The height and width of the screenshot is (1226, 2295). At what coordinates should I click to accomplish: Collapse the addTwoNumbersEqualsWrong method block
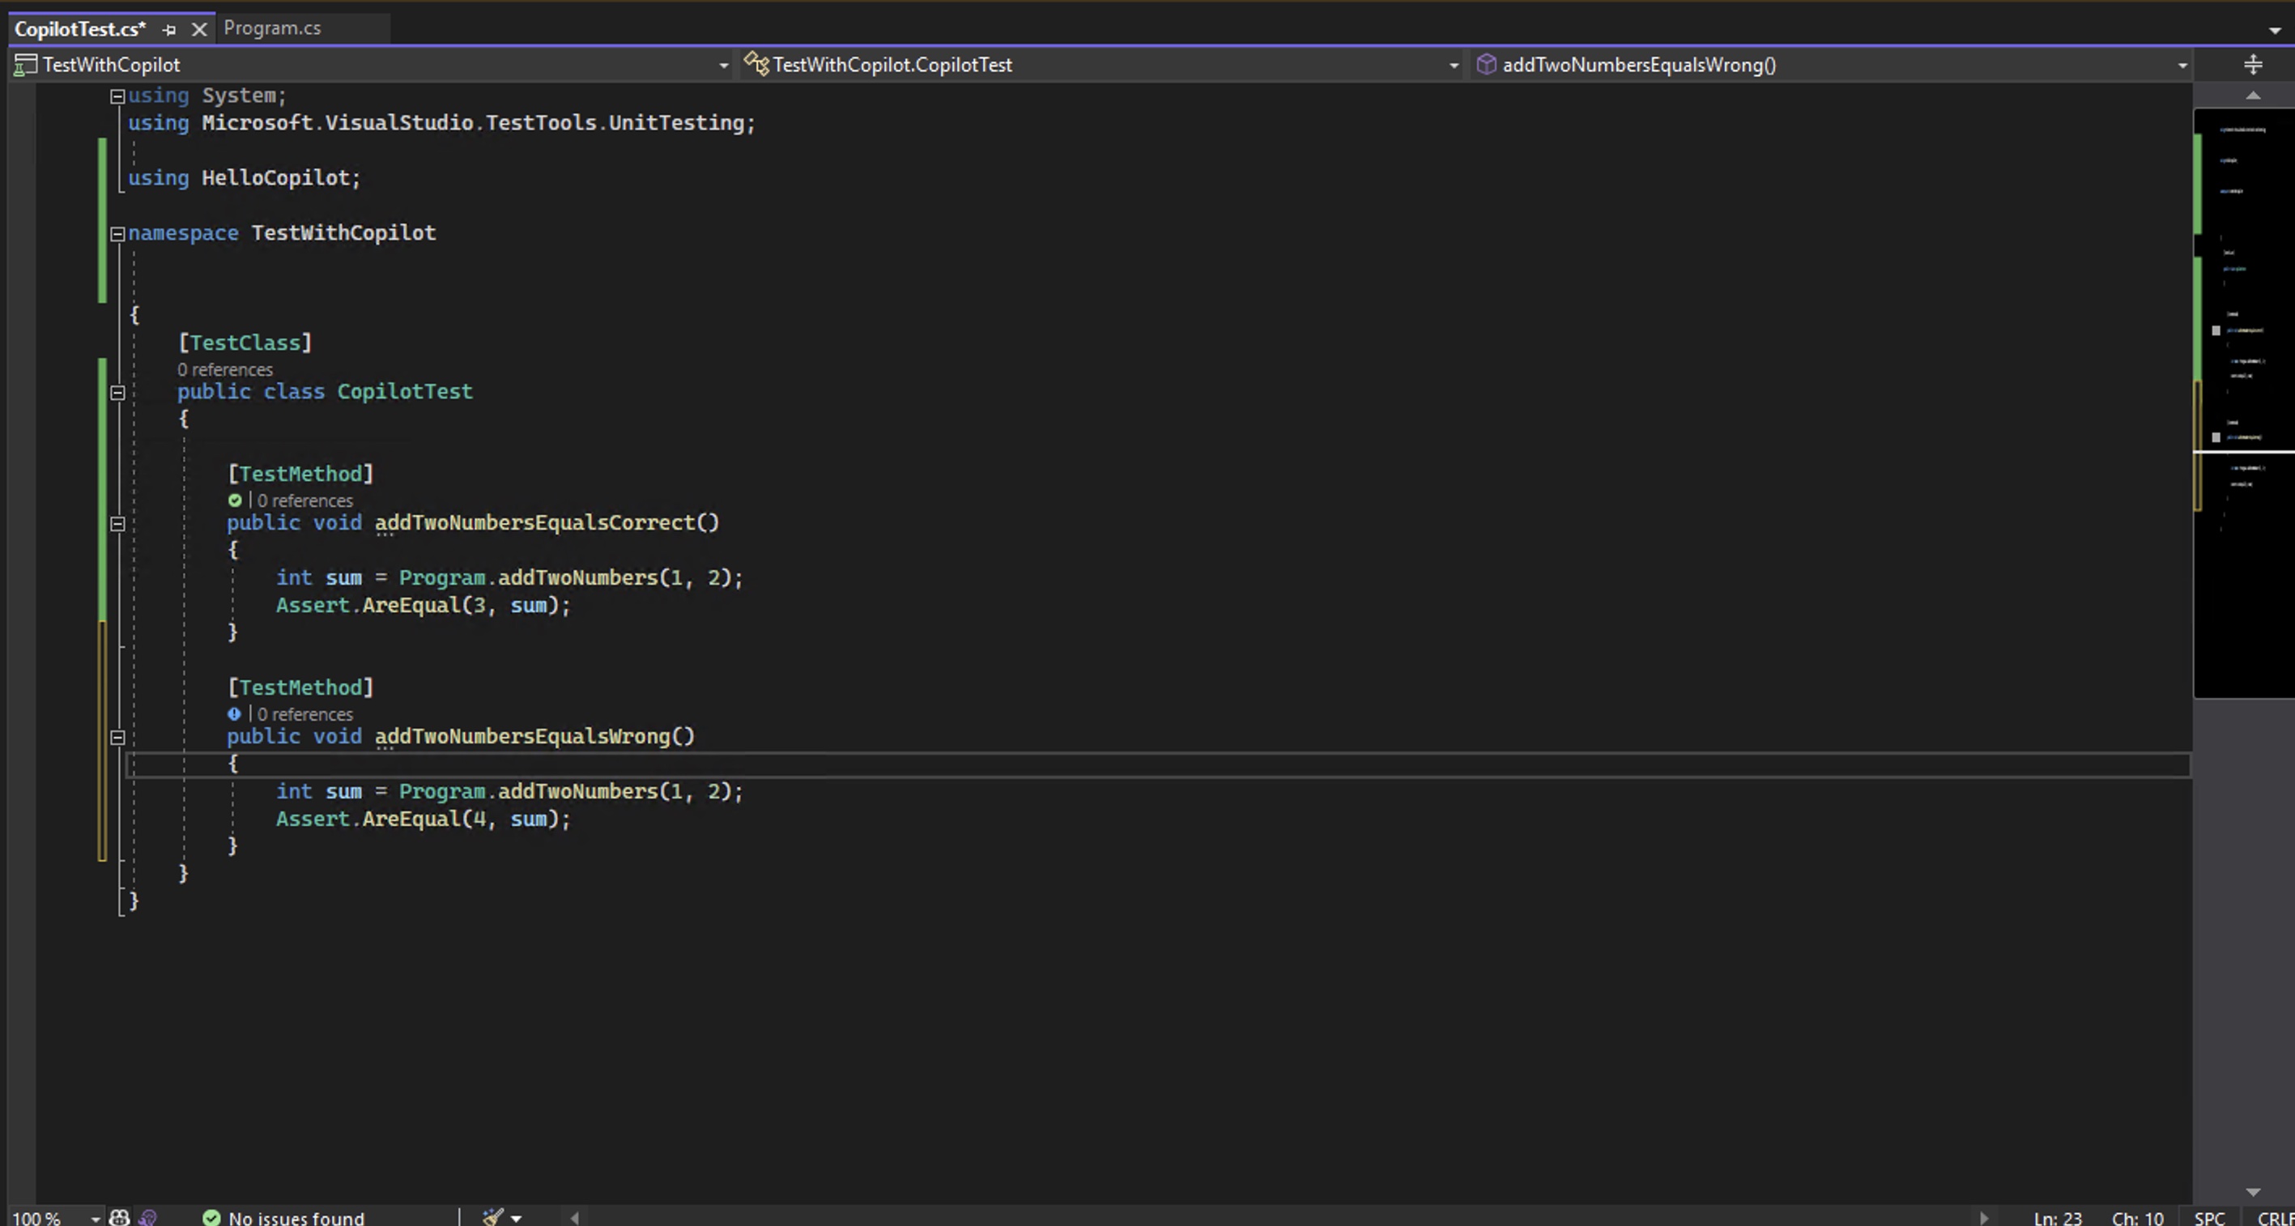pyautogui.click(x=118, y=738)
